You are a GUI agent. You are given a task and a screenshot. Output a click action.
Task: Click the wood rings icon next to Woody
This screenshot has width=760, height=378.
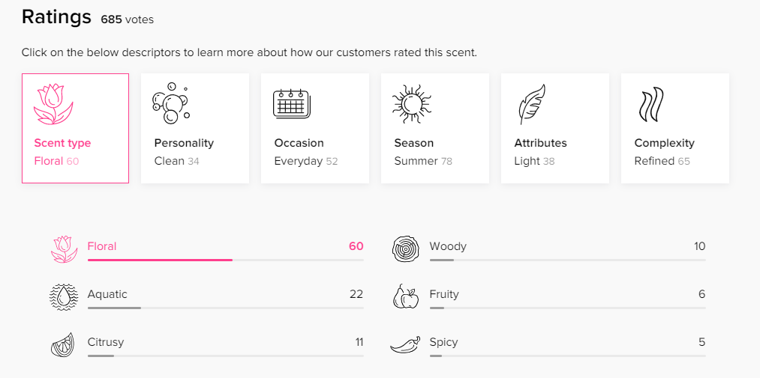[x=404, y=249]
